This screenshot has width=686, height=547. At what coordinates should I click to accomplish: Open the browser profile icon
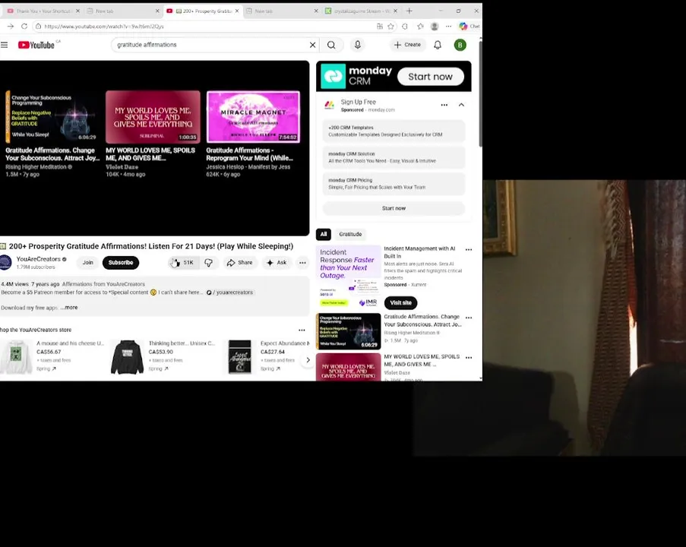435,27
